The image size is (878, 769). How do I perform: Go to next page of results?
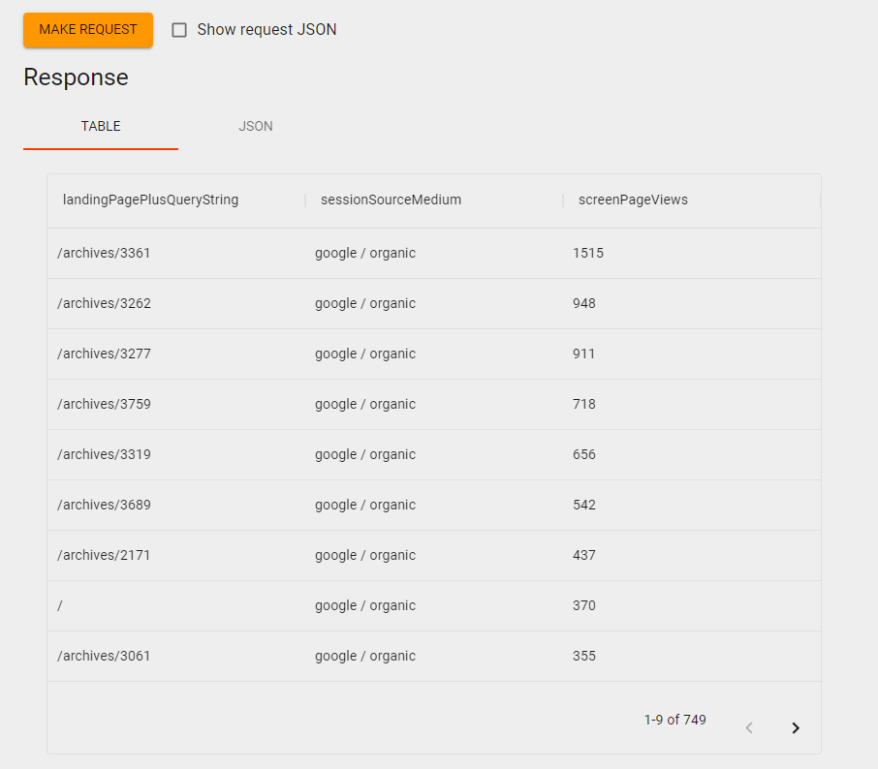pyautogui.click(x=796, y=727)
